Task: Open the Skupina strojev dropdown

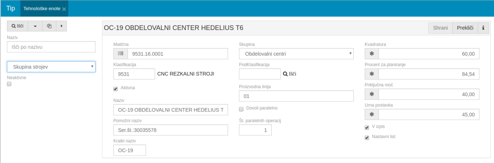Action: 51,67
